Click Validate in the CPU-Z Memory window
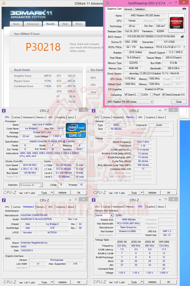 (x=152, y=193)
